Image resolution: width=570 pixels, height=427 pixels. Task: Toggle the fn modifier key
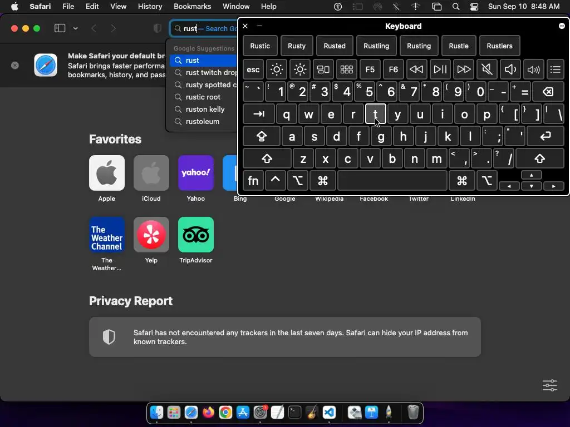coord(253,181)
